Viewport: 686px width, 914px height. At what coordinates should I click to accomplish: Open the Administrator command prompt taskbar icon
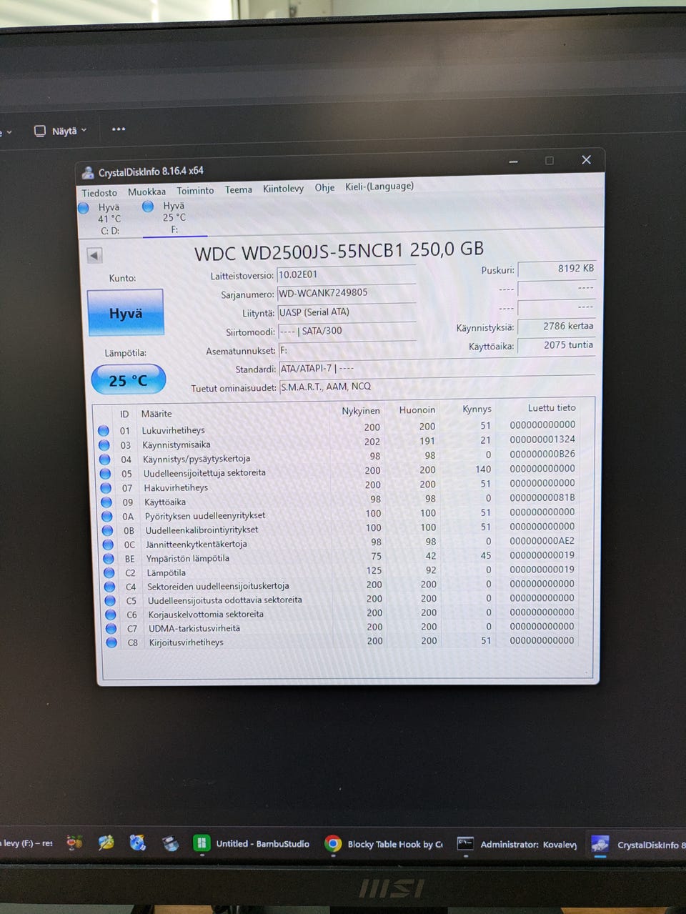465,844
